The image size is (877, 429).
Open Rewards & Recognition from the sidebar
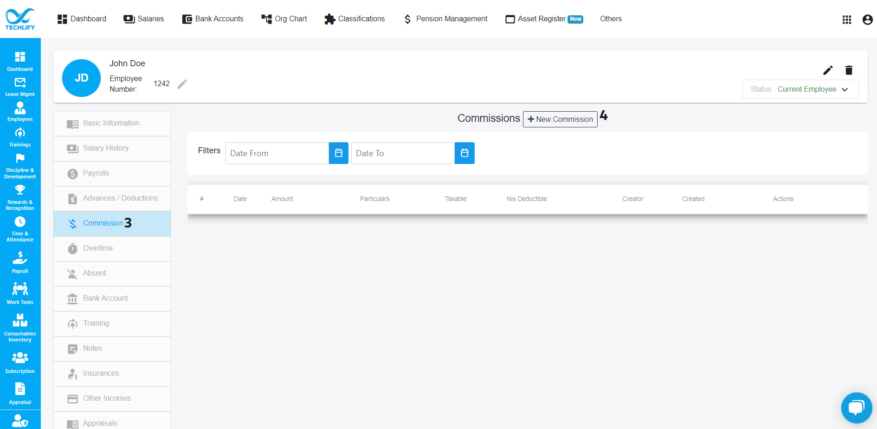20,191
